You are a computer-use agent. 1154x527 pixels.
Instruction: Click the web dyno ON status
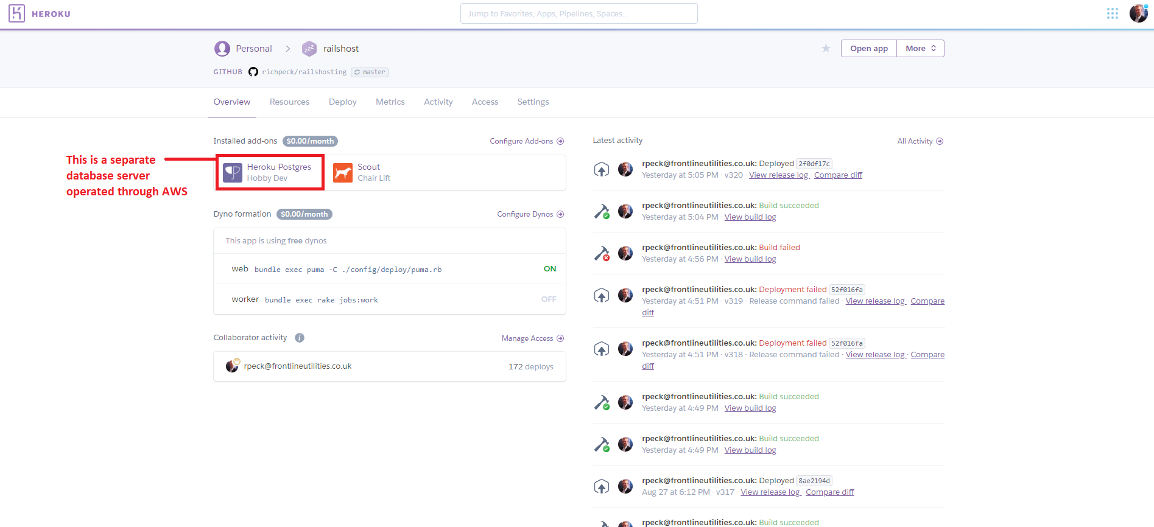(550, 269)
